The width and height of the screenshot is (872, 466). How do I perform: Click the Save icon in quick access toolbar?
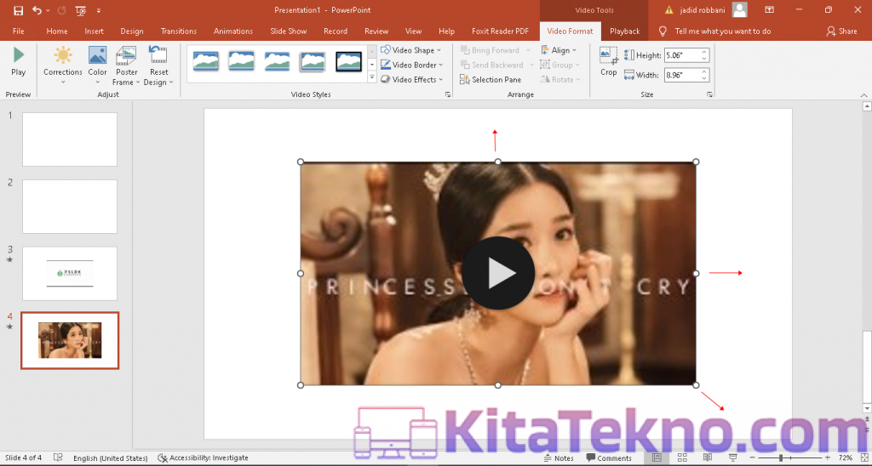[19, 10]
